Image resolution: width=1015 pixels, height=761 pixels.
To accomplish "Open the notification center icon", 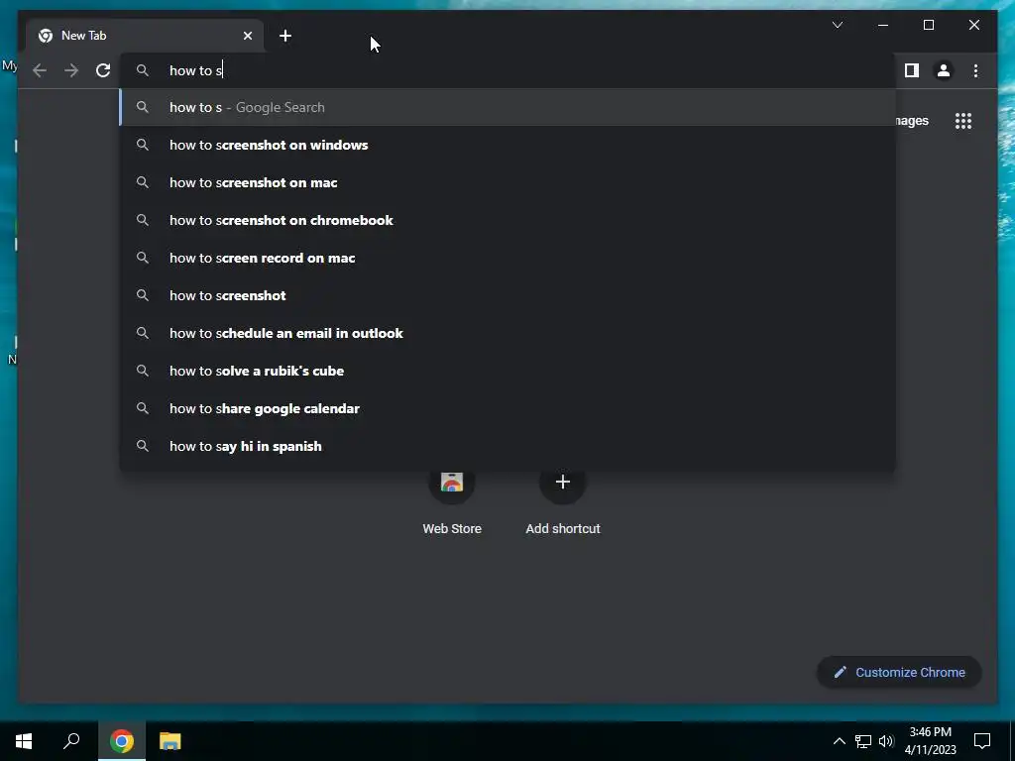I will click(x=982, y=741).
